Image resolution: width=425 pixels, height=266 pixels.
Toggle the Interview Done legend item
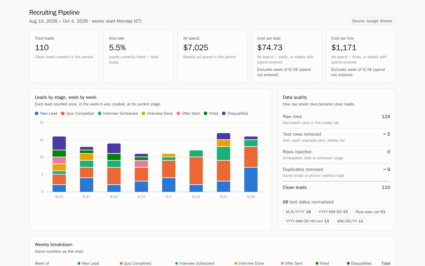coord(157,113)
